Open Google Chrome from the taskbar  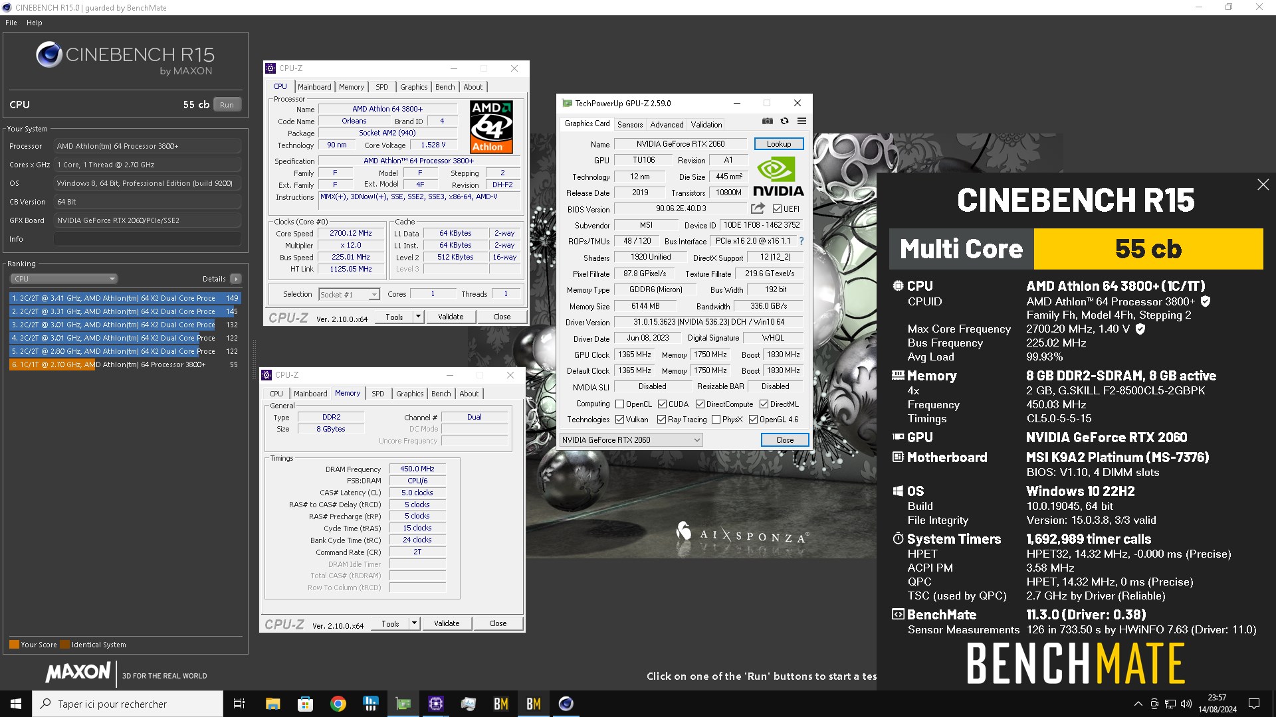tap(338, 704)
